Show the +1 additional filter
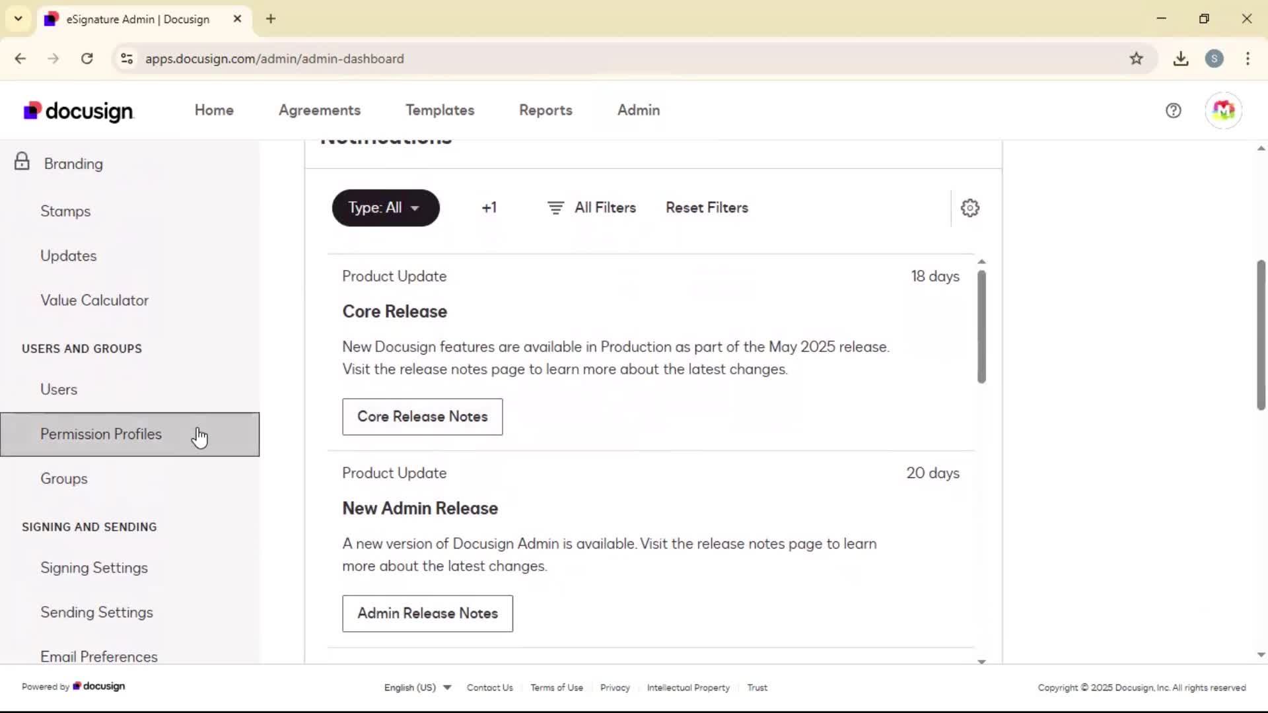 [489, 208]
